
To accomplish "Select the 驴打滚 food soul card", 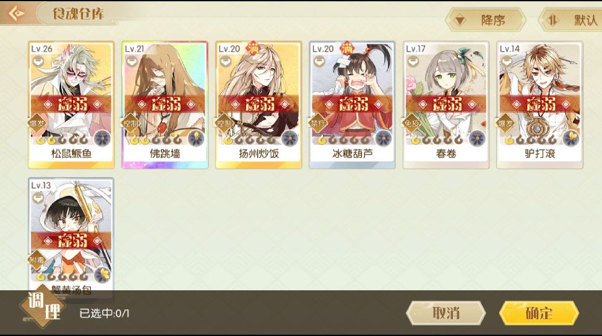I will coord(540,105).
